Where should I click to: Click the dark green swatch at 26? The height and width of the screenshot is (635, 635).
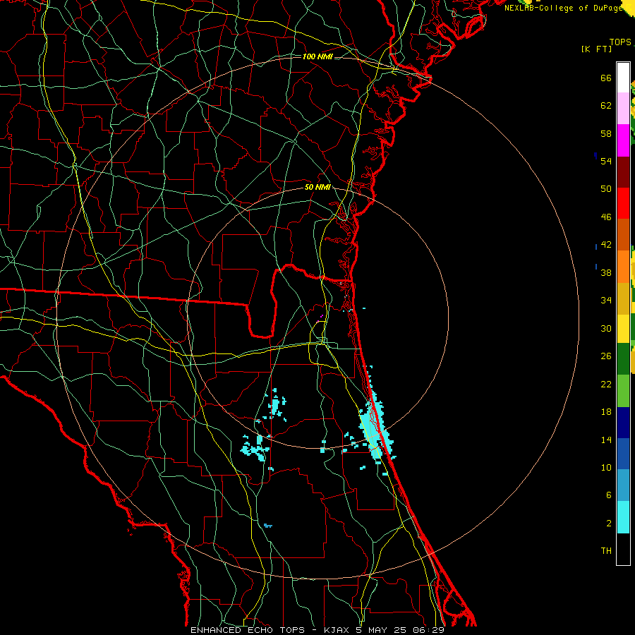(623, 359)
